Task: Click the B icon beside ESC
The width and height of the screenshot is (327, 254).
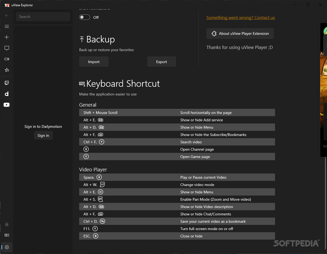Action: click(95, 236)
